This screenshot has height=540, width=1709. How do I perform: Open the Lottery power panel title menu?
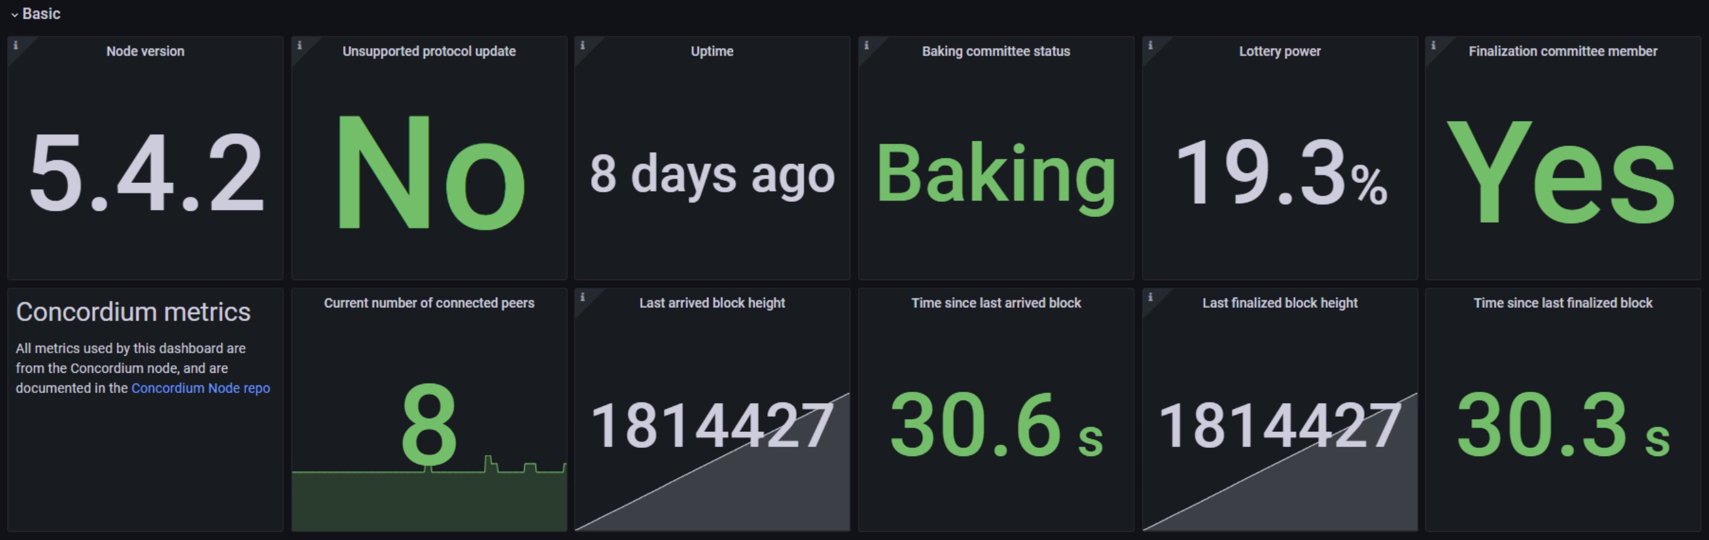[1280, 52]
